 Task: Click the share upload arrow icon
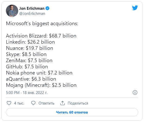click(63, 103)
